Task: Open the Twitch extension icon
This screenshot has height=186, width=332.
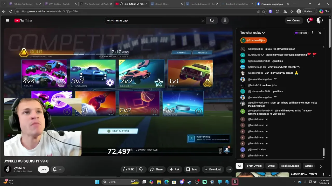Action: (271, 11)
